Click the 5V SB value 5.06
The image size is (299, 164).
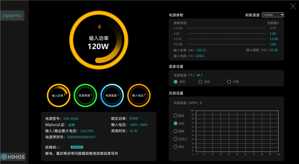(x=273, y=44)
